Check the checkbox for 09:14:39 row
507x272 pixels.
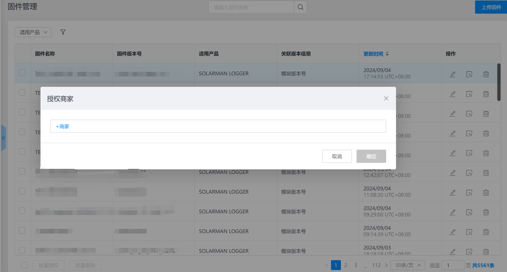tap(22, 230)
